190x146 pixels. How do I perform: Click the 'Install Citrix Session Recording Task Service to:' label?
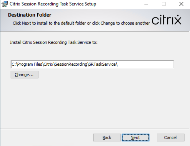(x=54, y=42)
